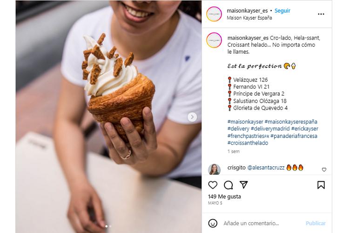The height and width of the screenshot is (233, 349).
Task: Go to next photo with arrow
Action: tap(192, 117)
